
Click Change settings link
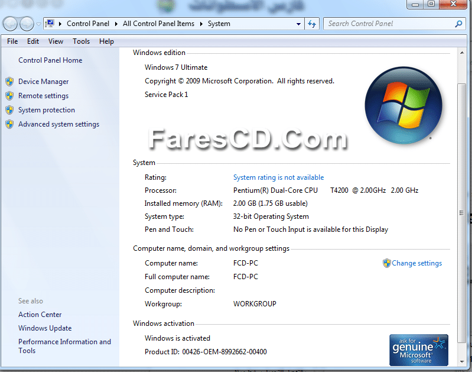(x=416, y=263)
